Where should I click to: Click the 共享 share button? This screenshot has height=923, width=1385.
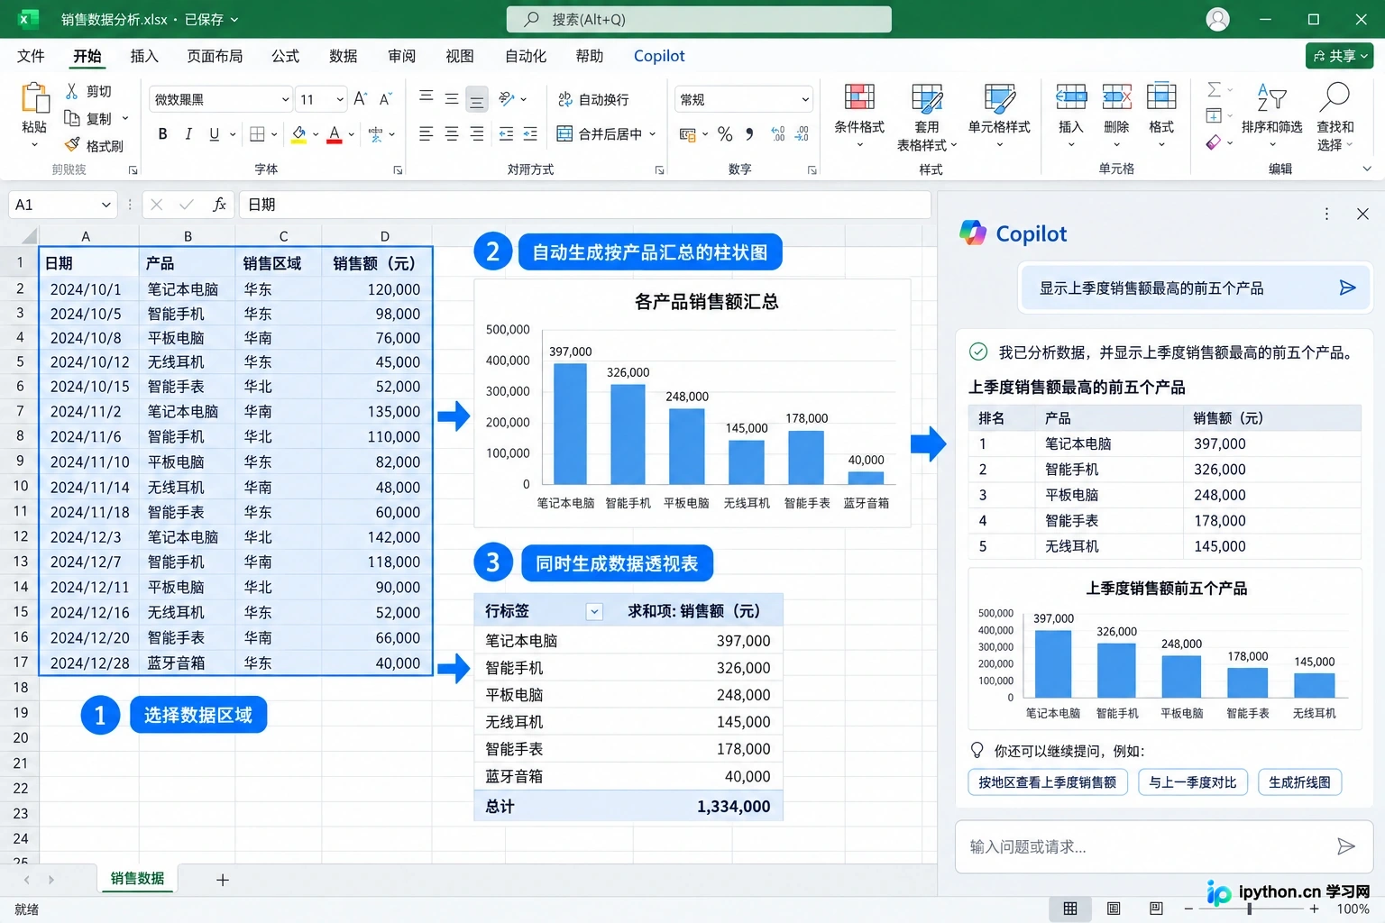point(1340,56)
